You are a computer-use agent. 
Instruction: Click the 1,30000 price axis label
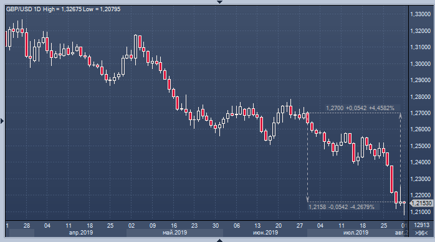tap(420, 64)
